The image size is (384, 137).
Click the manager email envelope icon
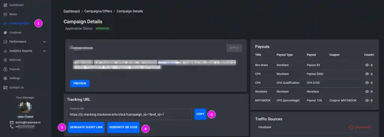12,122
